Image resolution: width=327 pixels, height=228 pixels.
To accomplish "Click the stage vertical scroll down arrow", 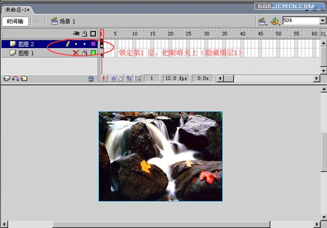I will 324,217.
